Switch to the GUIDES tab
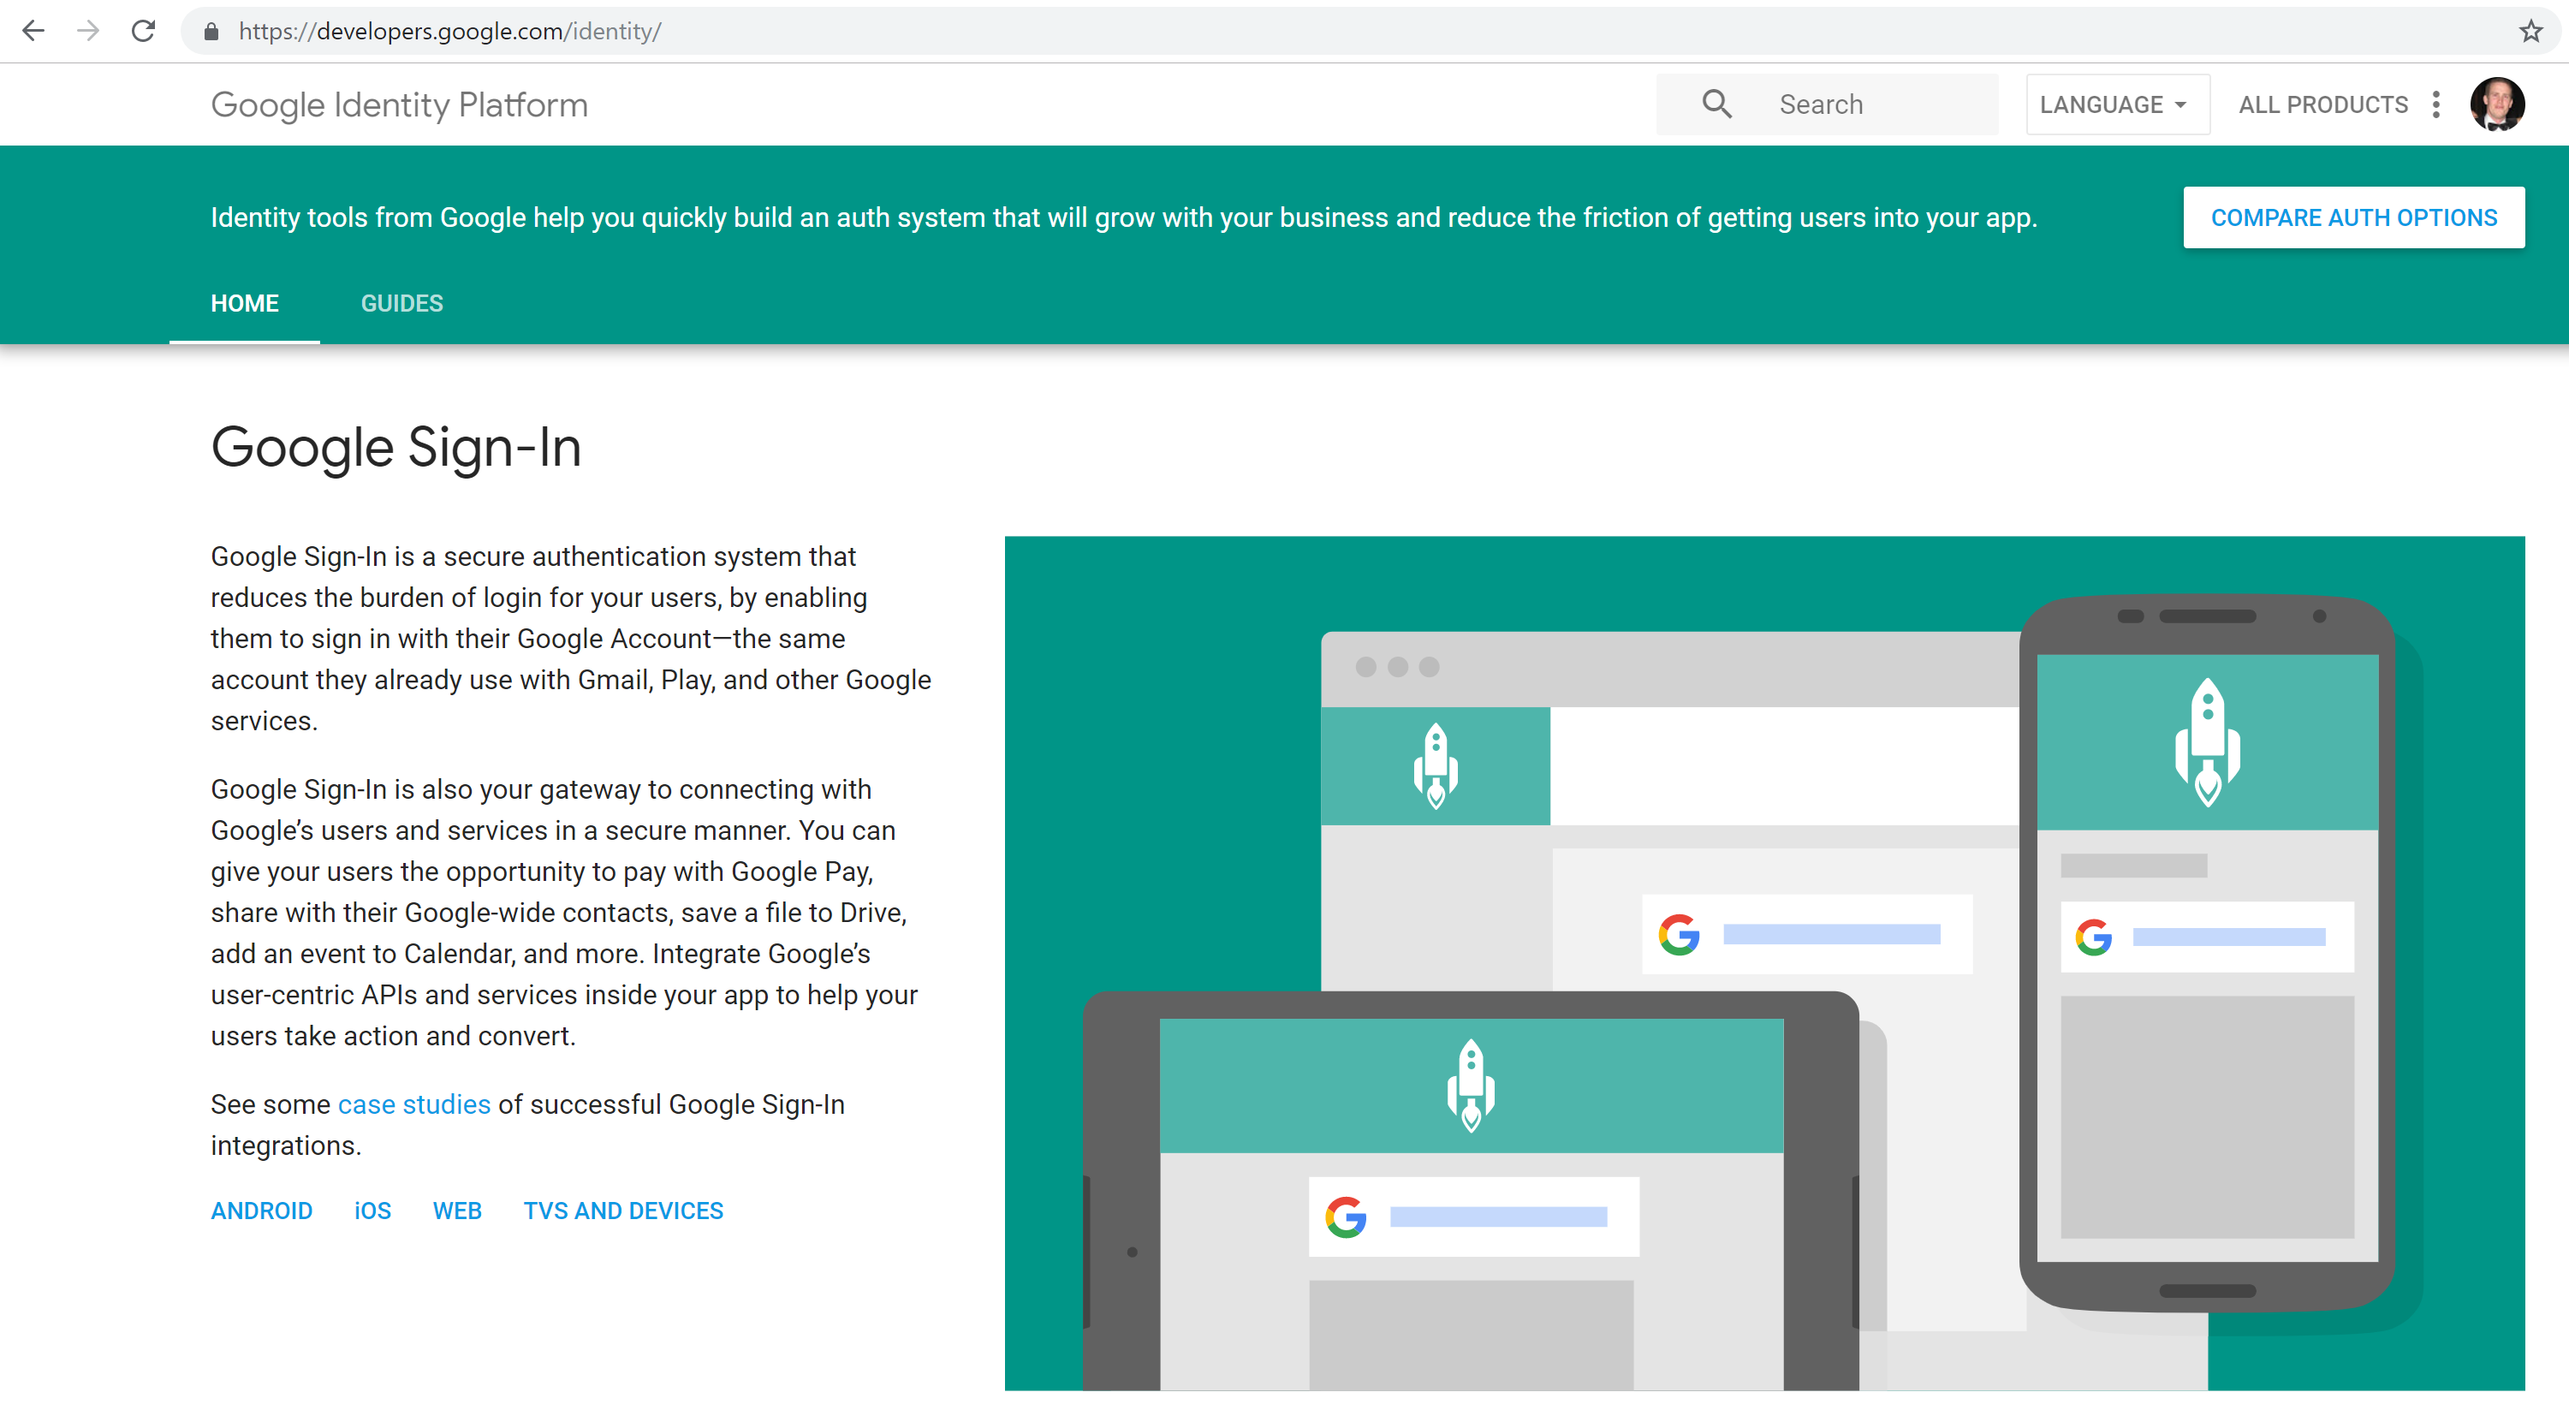Image resolution: width=2569 pixels, height=1422 pixels. 401,303
